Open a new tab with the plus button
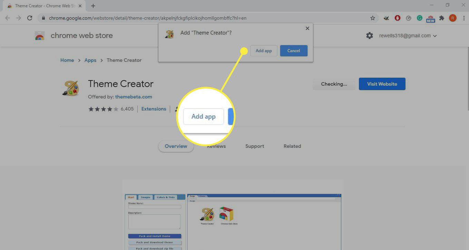 click(93, 6)
